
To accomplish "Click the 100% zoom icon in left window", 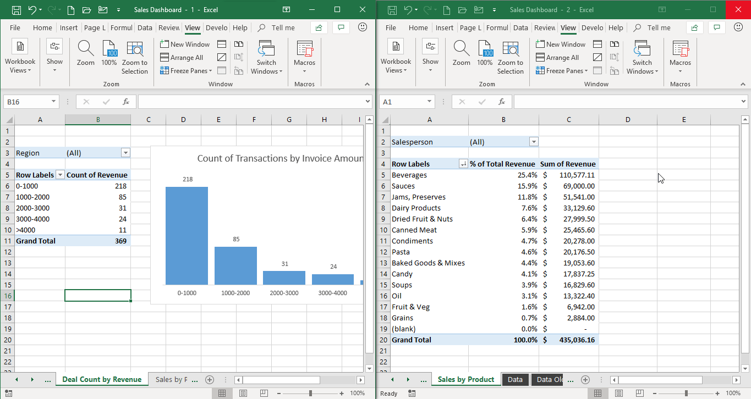I will point(109,53).
